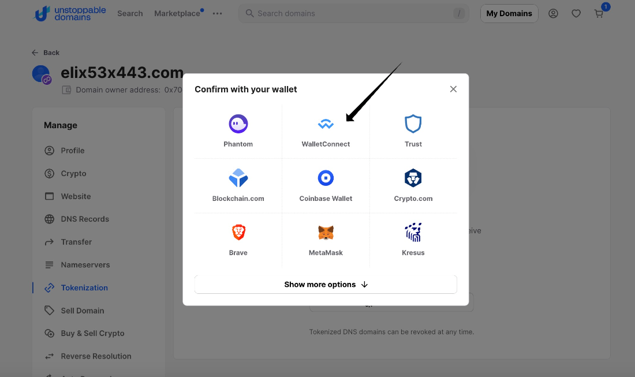
Task: Select the Crypto.com wallet icon
Action: [x=413, y=178]
